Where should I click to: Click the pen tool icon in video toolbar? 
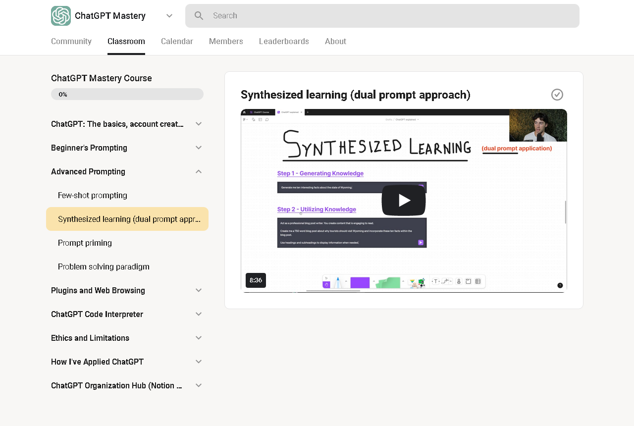pos(338,282)
